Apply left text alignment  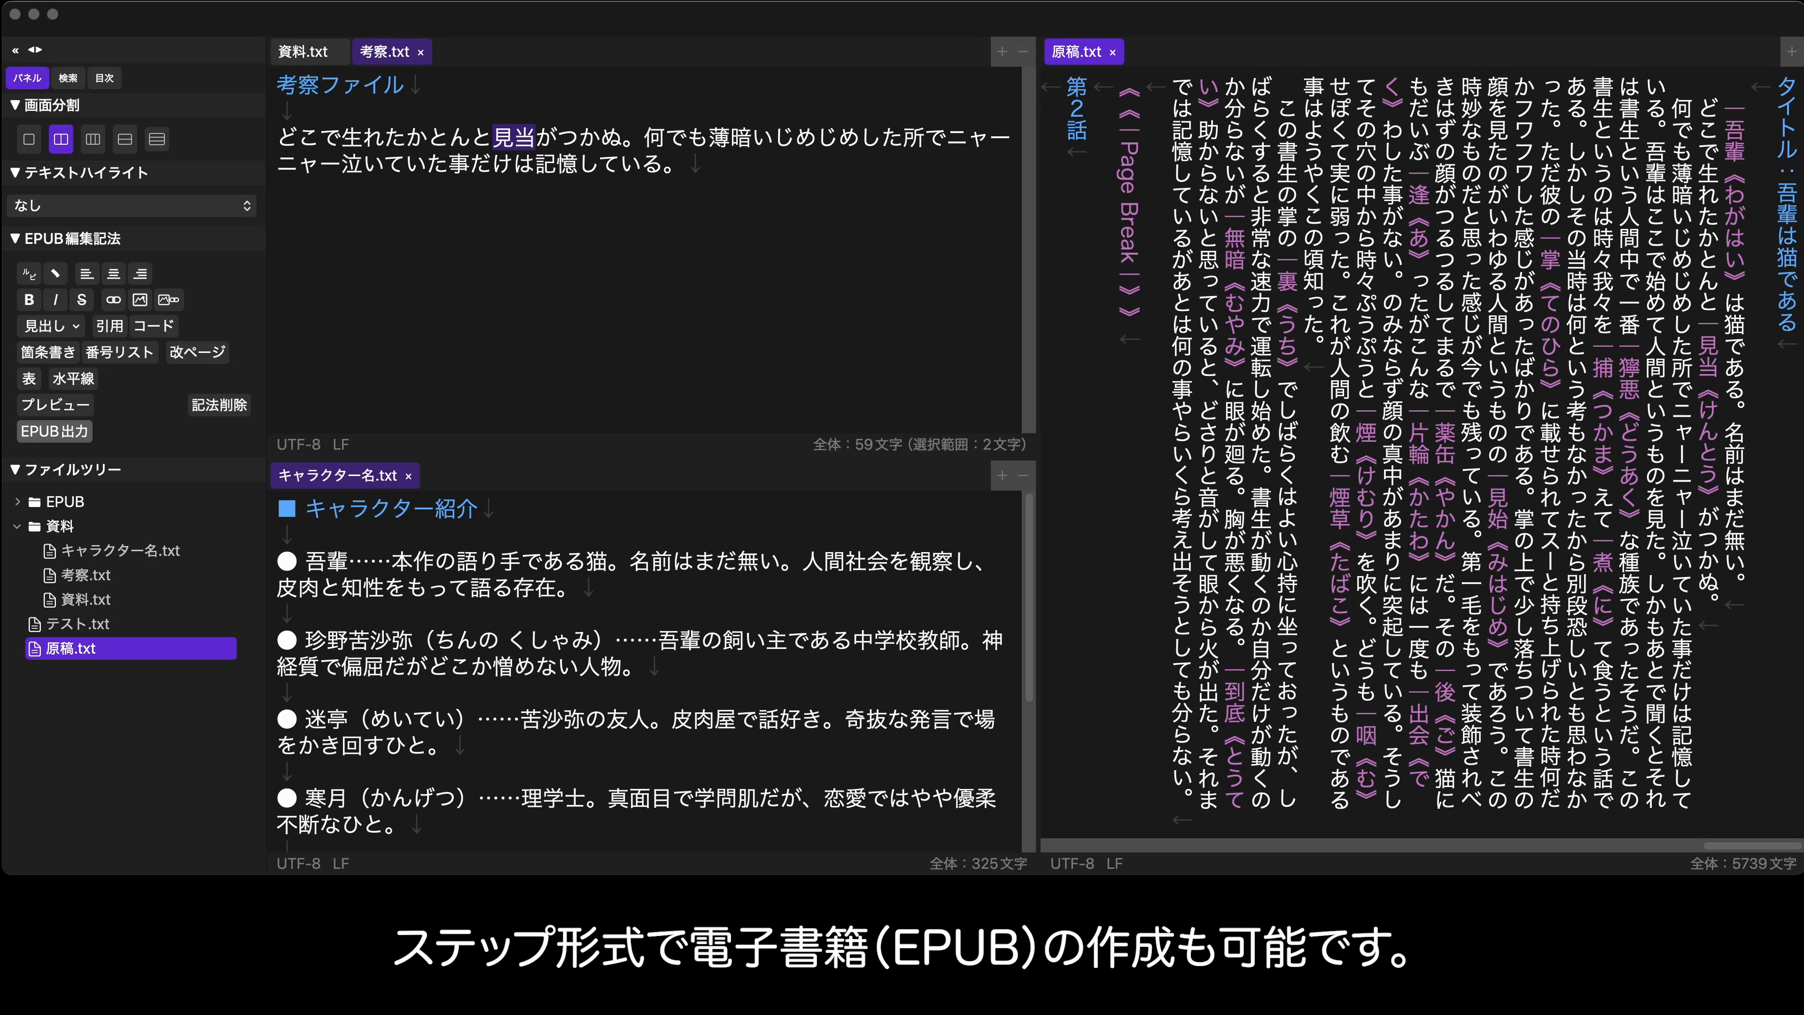tap(87, 274)
